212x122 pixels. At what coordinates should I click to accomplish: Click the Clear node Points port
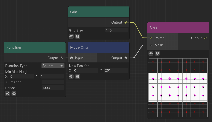(x=151, y=38)
